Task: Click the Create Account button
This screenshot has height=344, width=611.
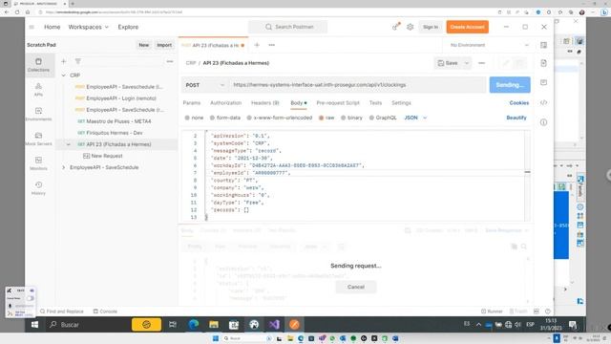Action: (467, 27)
